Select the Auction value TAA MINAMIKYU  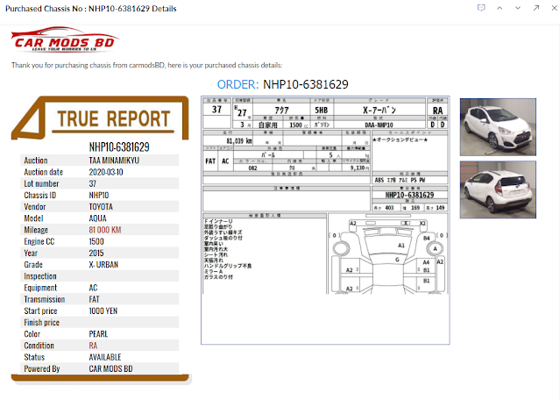114,161
